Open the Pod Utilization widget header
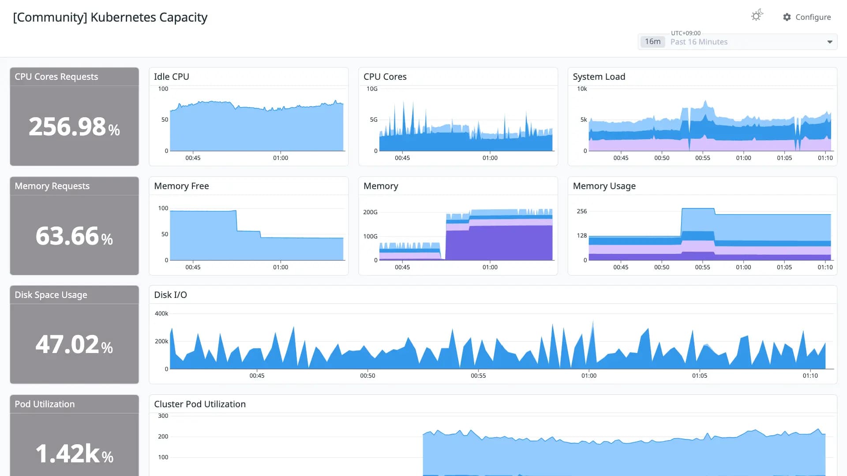Screen dimensions: 847x476 74,404
